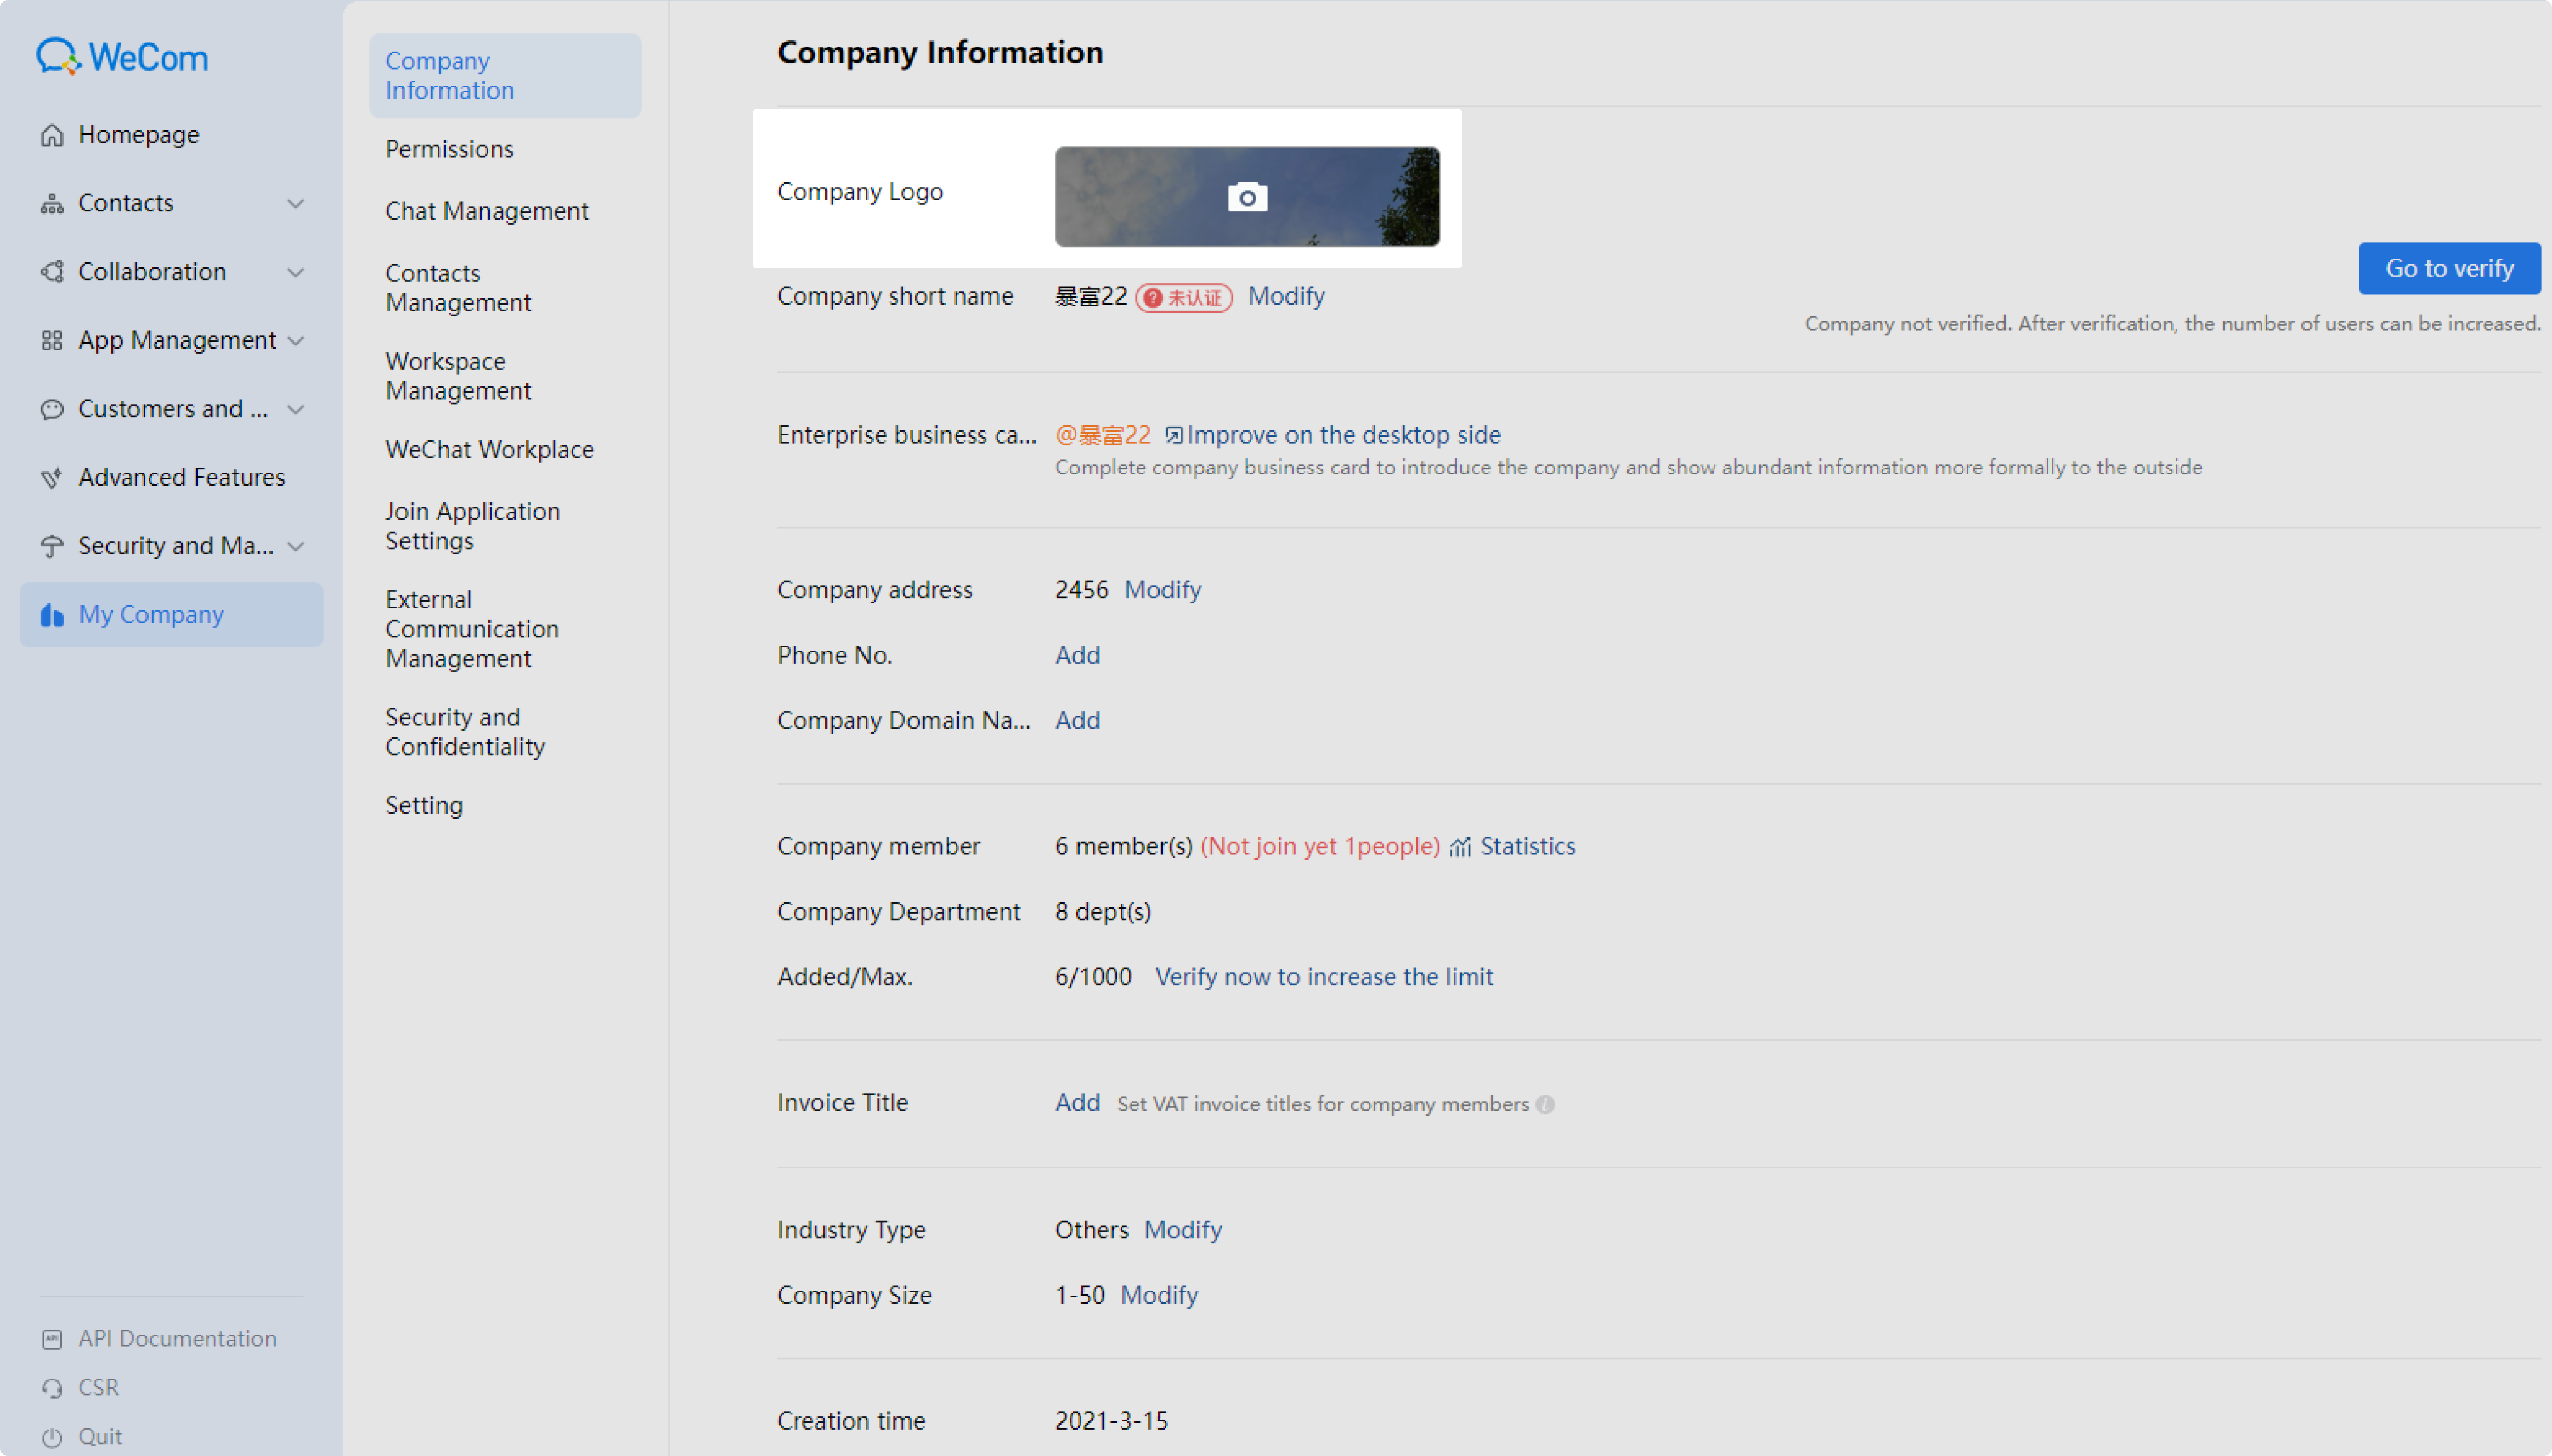2552x1456 pixels.
Task: Click the Statistics chart icon
Action: click(x=1460, y=847)
